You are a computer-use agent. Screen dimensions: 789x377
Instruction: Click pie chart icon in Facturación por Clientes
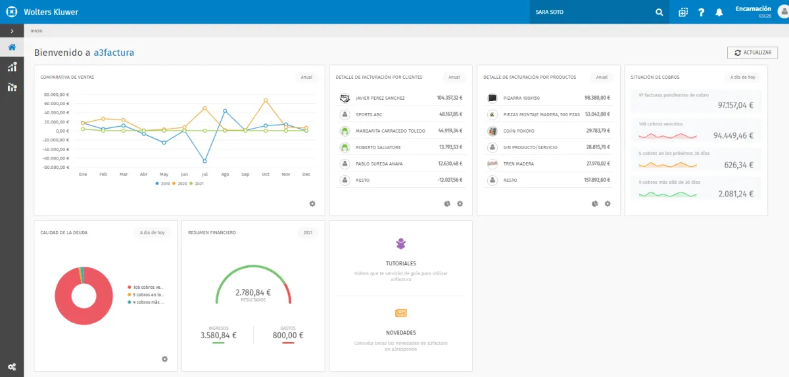point(447,204)
